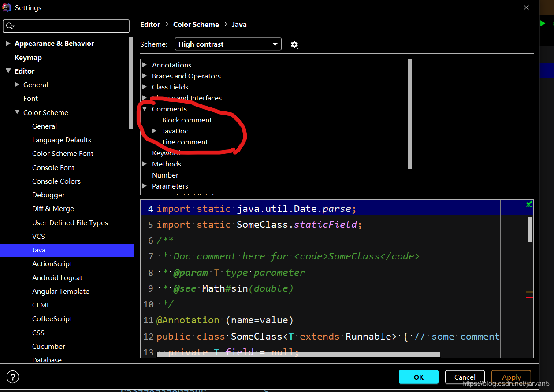Click the Color Scheme breadcrumb link
Viewport: 554px width, 392px height.
(x=196, y=25)
